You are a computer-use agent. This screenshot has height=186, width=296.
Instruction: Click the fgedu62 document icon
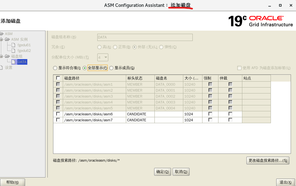(13, 51)
